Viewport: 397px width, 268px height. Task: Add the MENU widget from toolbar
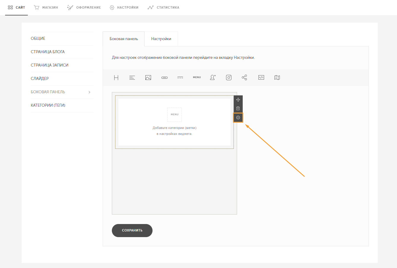tap(197, 78)
